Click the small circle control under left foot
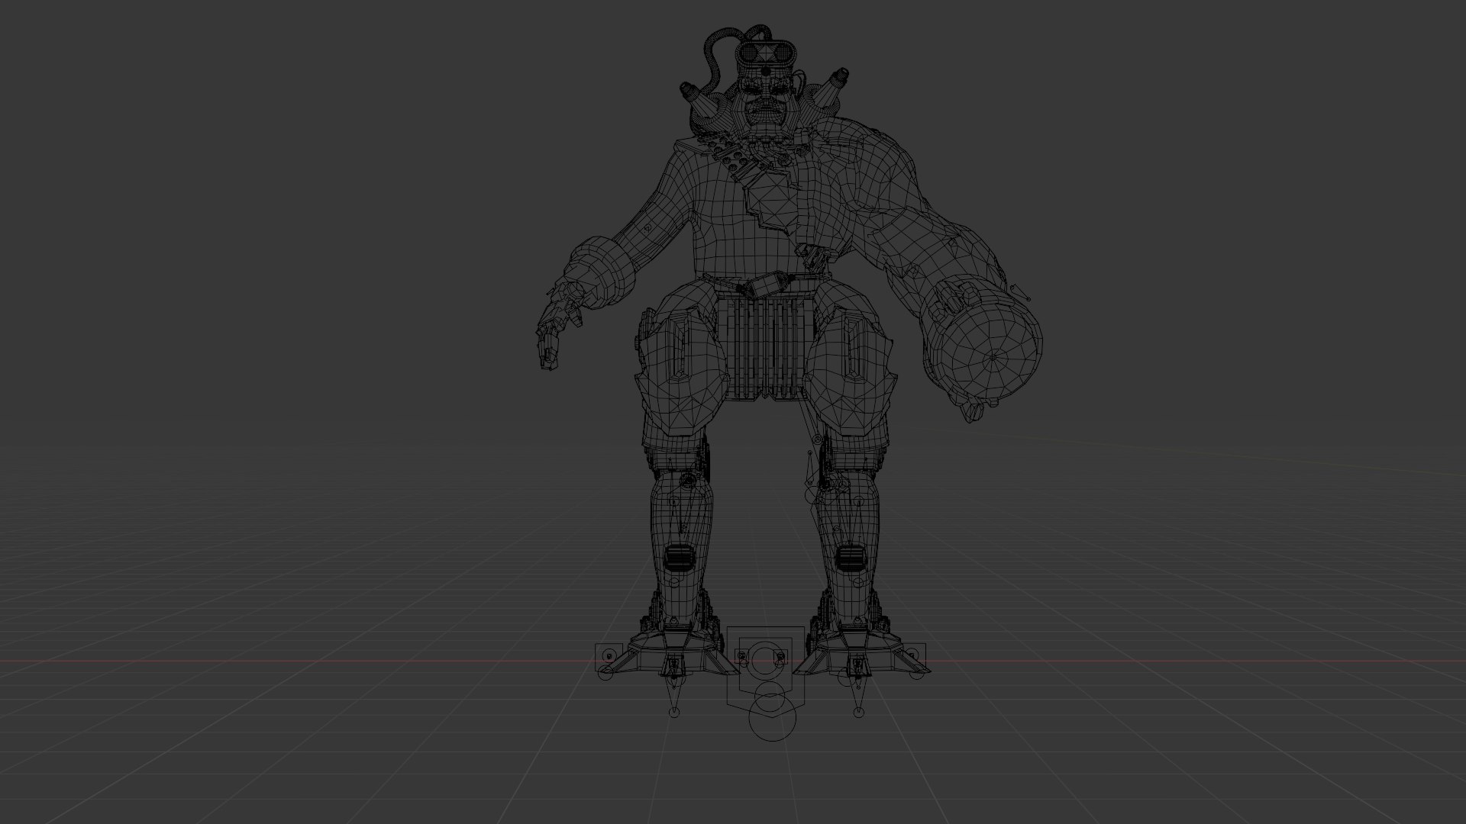This screenshot has width=1466, height=824. pyautogui.click(x=674, y=713)
